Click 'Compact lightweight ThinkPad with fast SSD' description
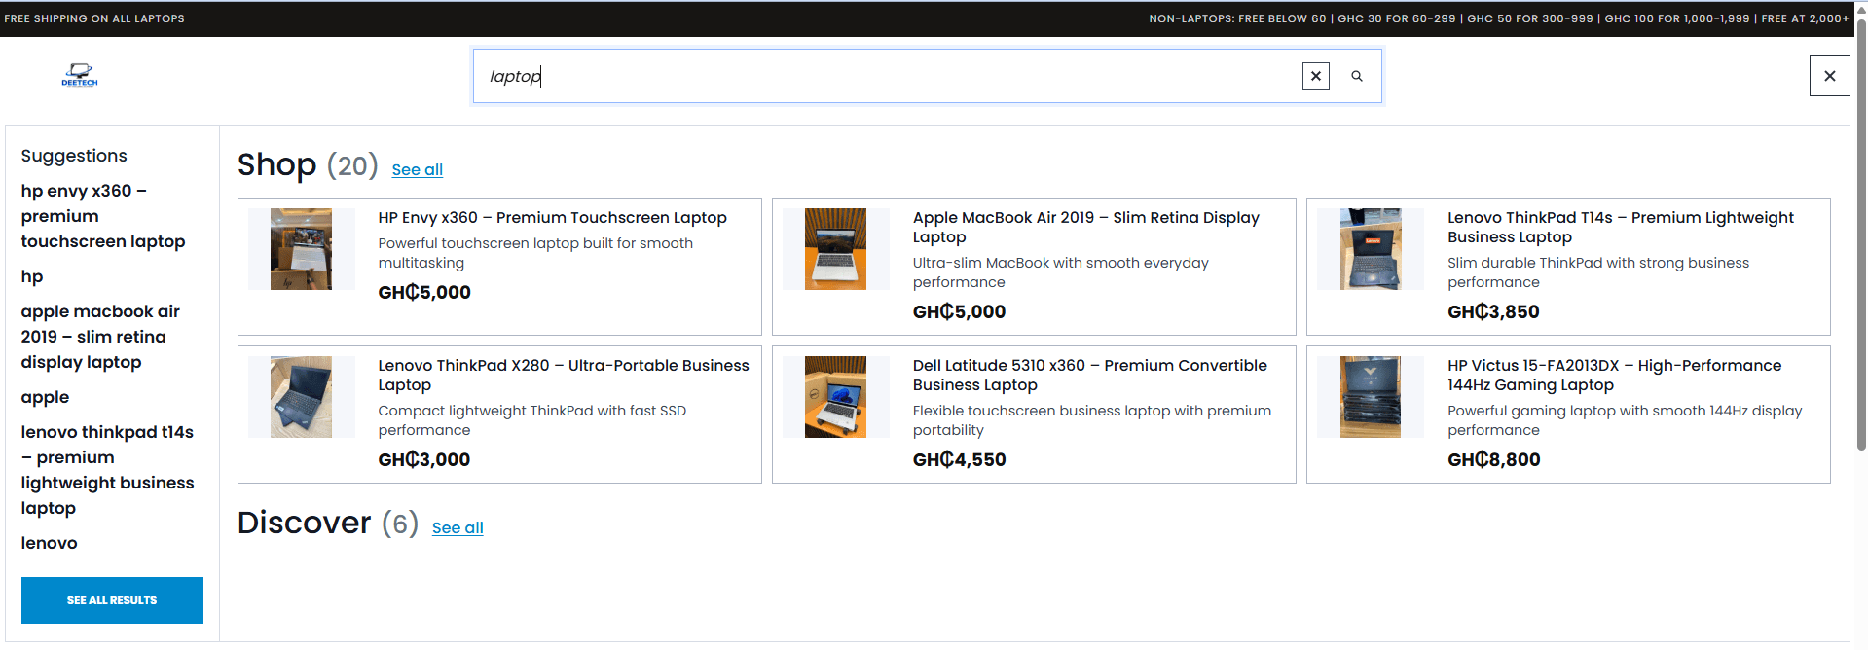This screenshot has width=1868, height=650. point(531,420)
